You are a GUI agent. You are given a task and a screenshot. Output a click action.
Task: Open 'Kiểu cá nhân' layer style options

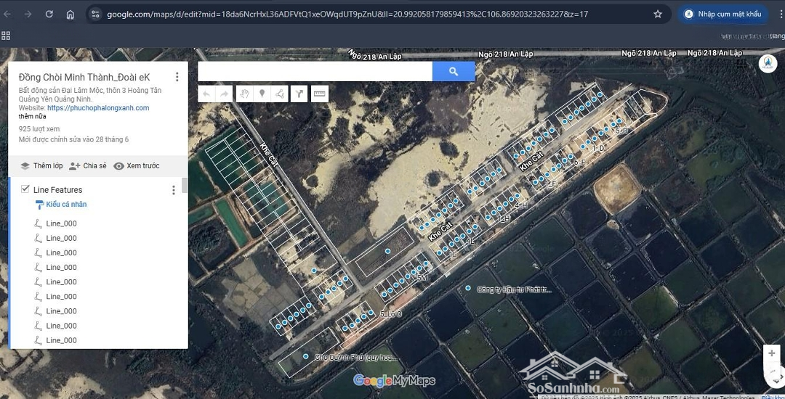pos(65,205)
